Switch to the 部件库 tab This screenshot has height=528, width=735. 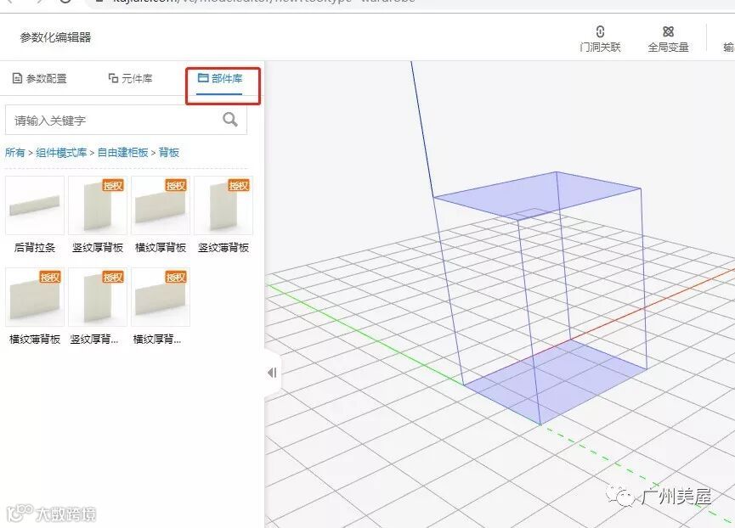click(x=220, y=78)
